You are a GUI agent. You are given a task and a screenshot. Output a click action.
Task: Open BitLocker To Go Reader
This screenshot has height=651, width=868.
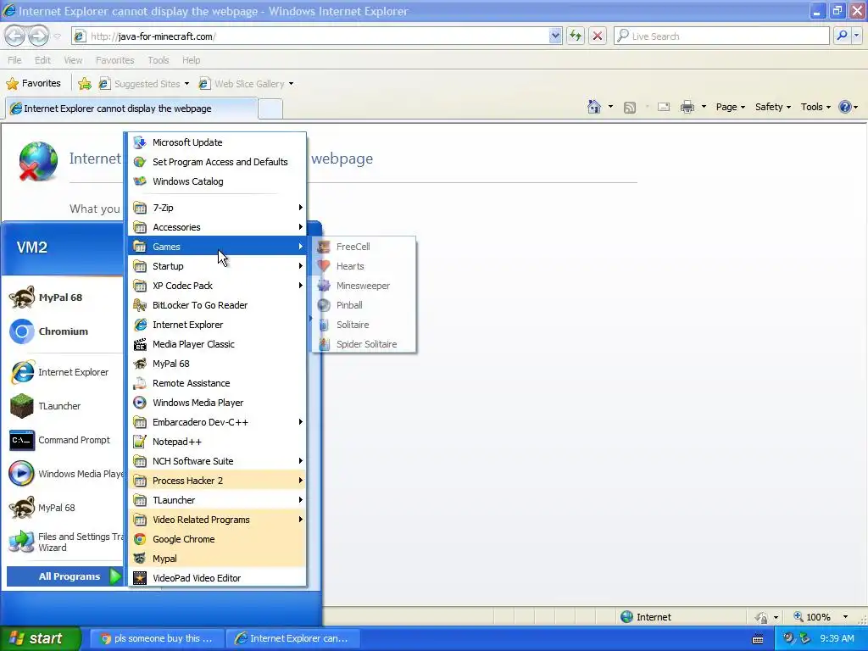coord(217,305)
